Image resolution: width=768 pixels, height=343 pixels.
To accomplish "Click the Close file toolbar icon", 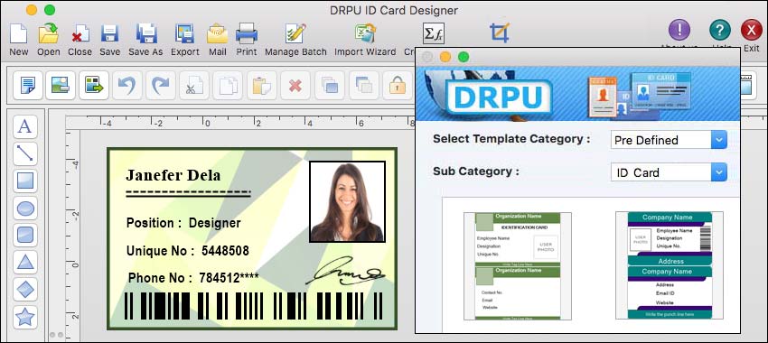I will pyautogui.click(x=80, y=33).
